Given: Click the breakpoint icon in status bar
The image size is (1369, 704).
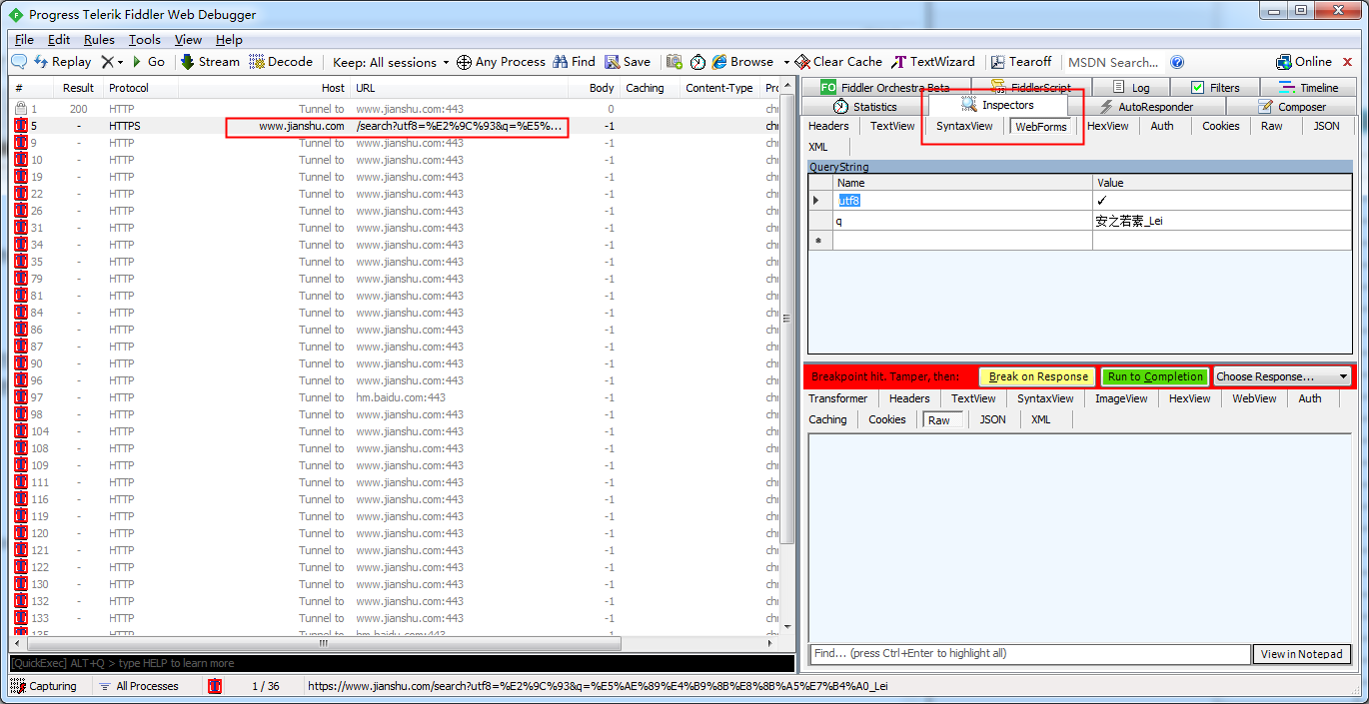Looking at the screenshot, I should (x=215, y=686).
